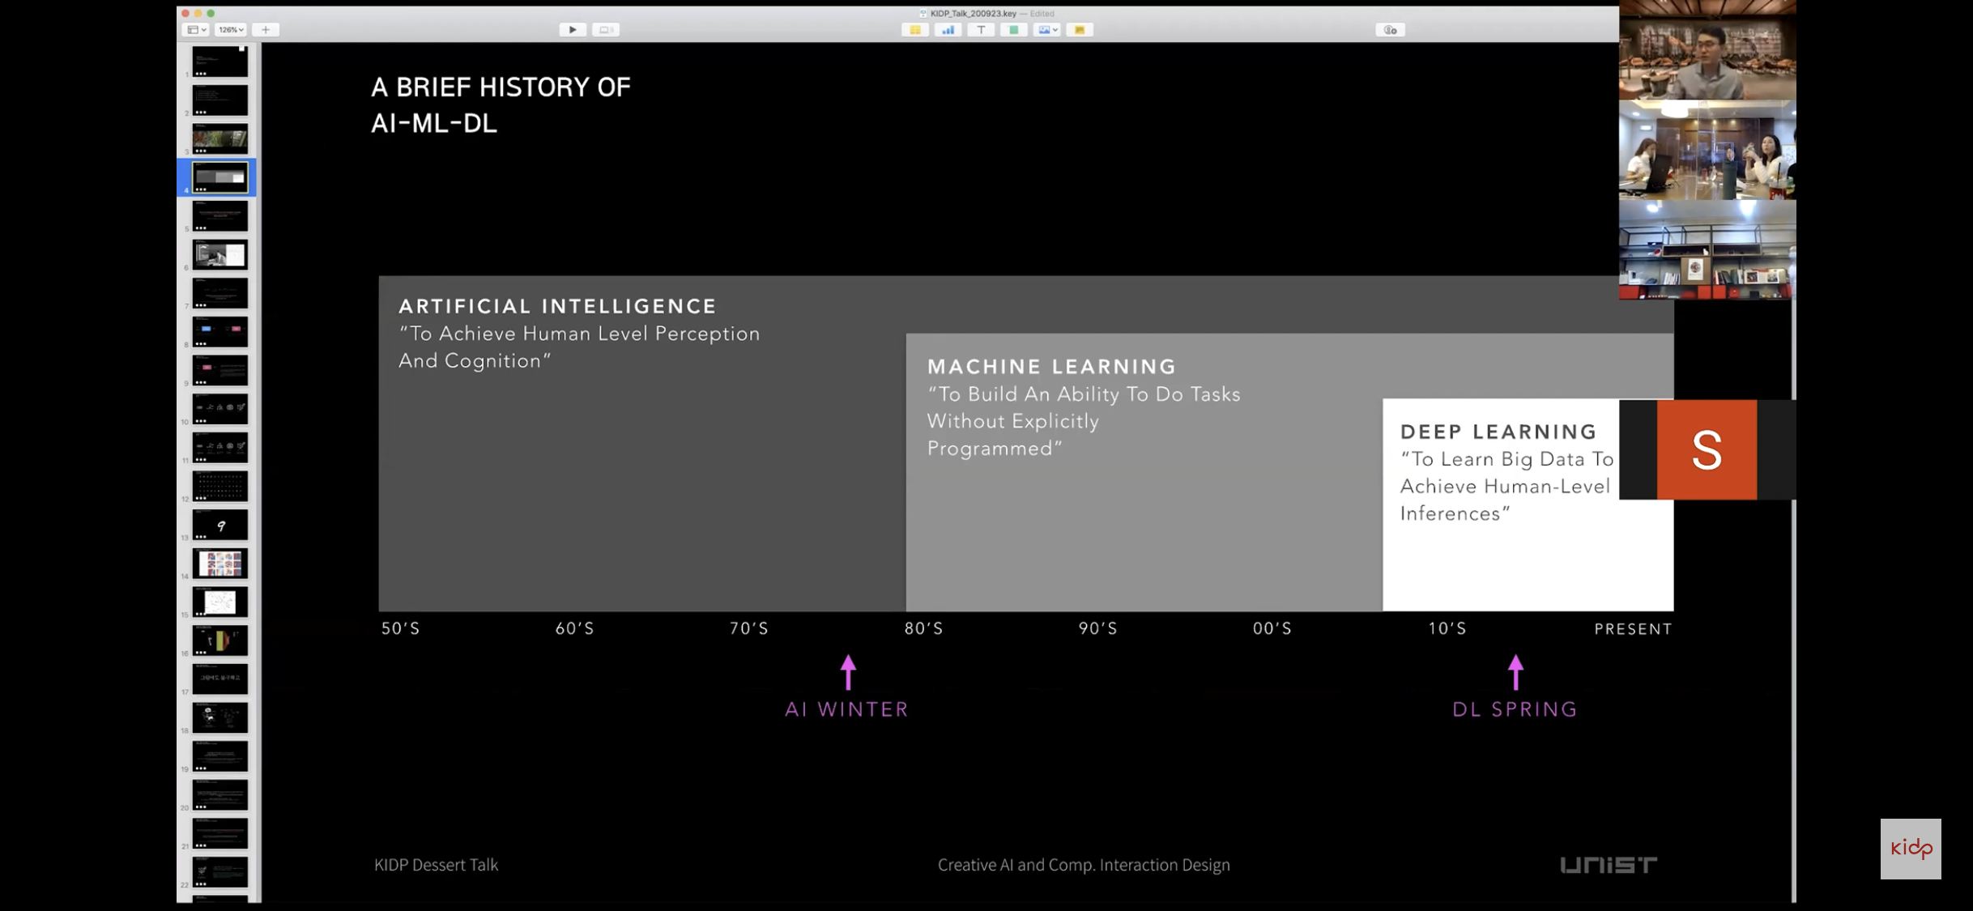Viewport: 1973px width, 911px height.
Task: Open the 126% zoom level dropdown
Action: (x=231, y=30)
